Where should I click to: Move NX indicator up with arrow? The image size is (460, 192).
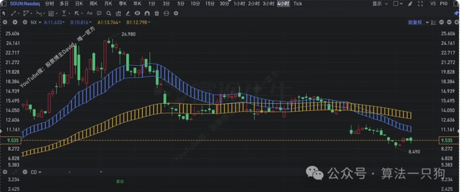point(15,23)
